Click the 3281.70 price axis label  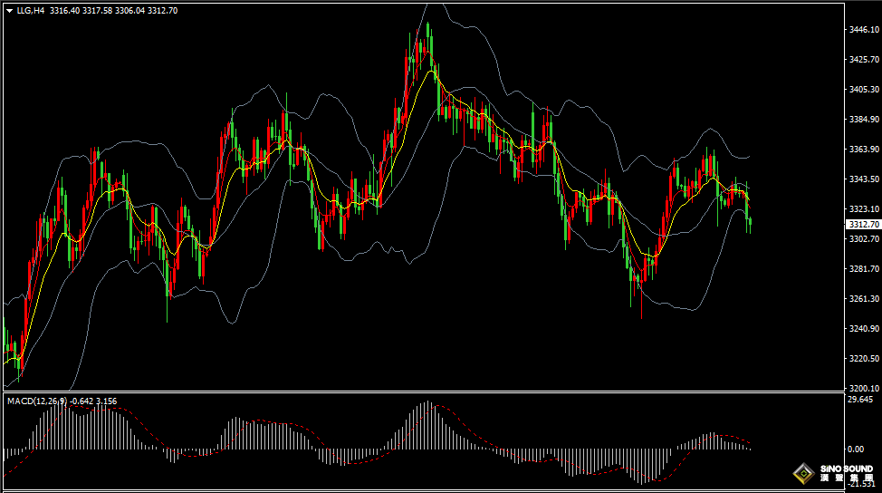(x=865, y=269)
